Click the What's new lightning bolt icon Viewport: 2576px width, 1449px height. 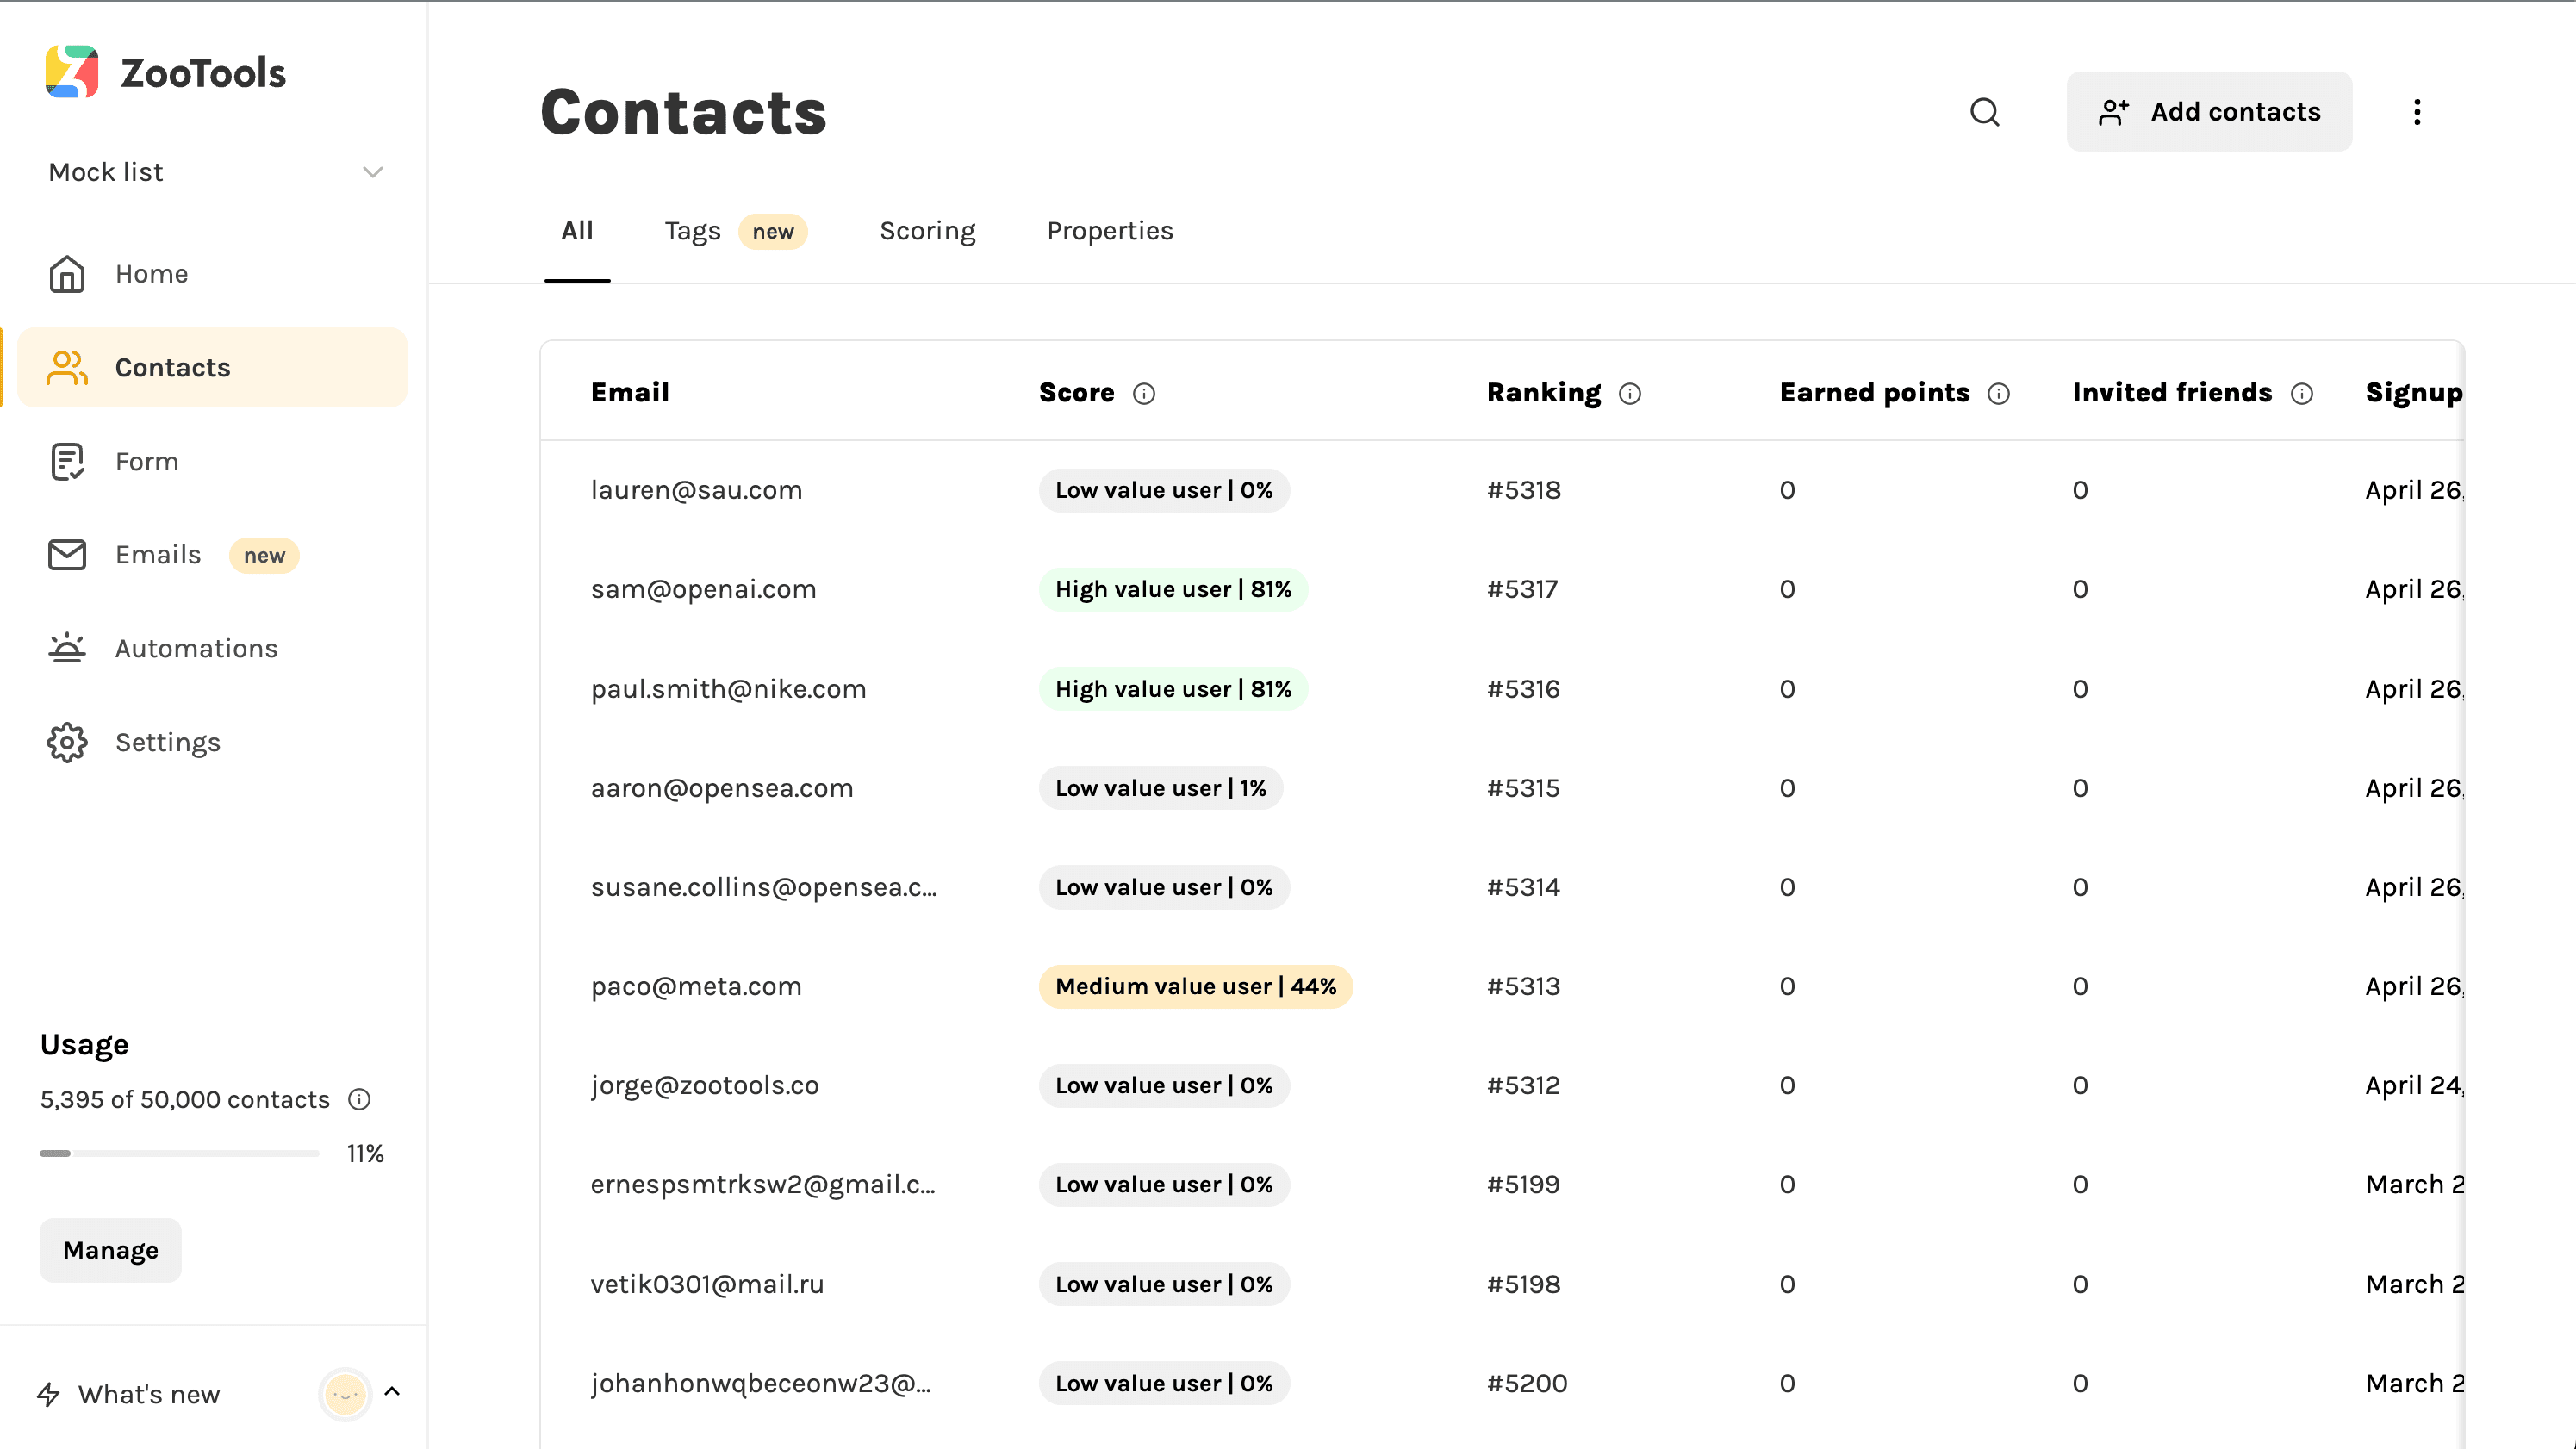click(48, 1394)
